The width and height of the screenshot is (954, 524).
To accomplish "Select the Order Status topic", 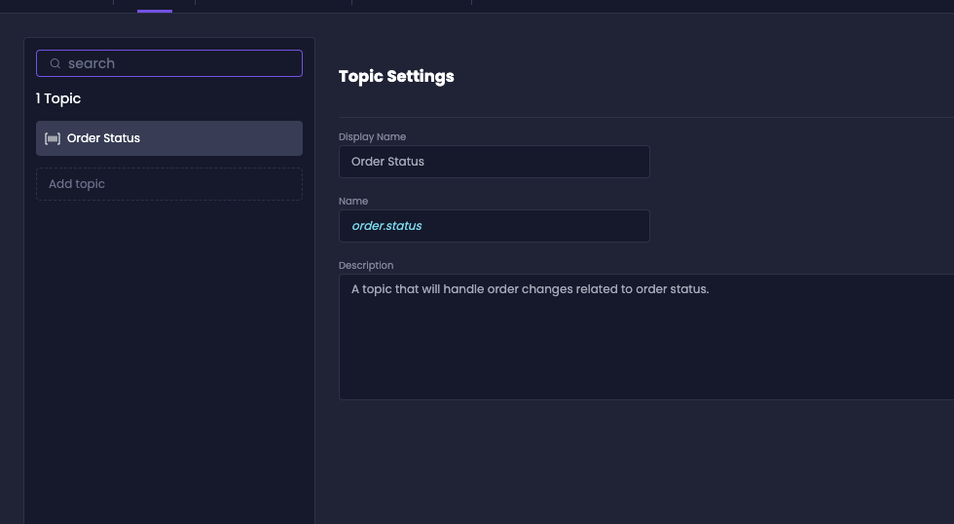I will pyautogui.click(x=169, y=138).
